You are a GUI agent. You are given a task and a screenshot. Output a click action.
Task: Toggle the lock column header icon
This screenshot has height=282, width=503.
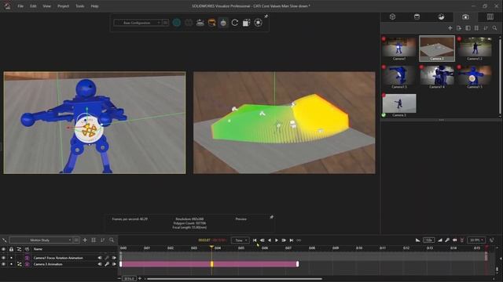pos(11,249)
